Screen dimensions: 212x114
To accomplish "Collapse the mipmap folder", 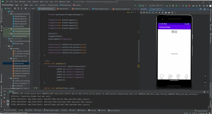I will click(x=9, y=78).
